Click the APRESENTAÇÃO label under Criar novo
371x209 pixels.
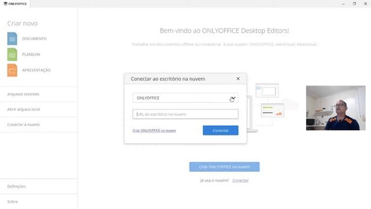pyautogui.click(x=37, y=70)
